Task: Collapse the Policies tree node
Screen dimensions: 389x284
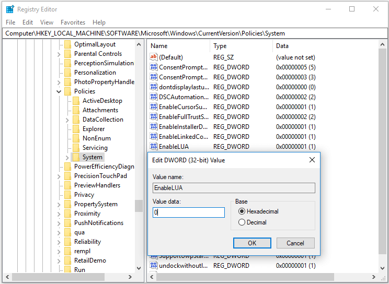Action: point(59,91)
